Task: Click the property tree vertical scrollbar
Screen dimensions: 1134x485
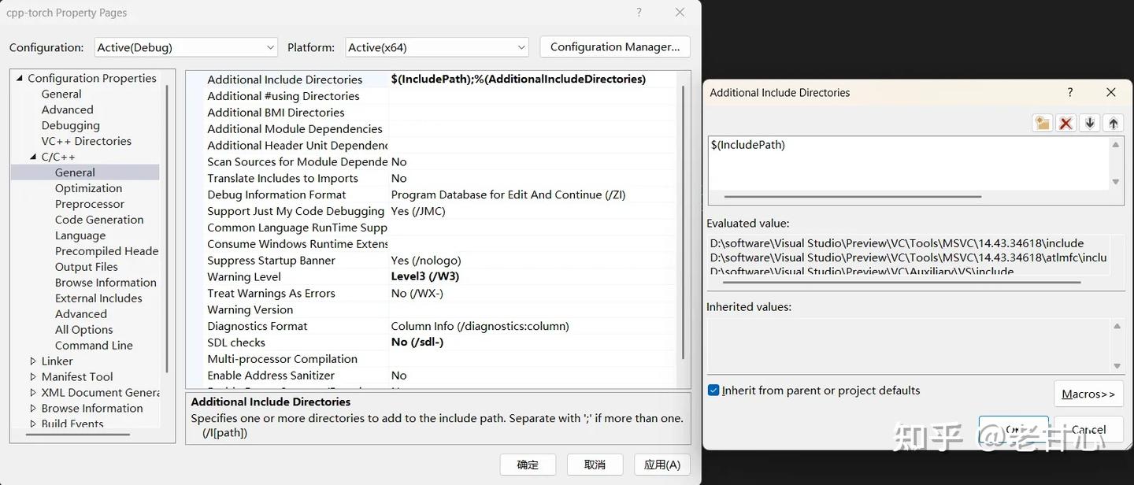Action: 166,228
